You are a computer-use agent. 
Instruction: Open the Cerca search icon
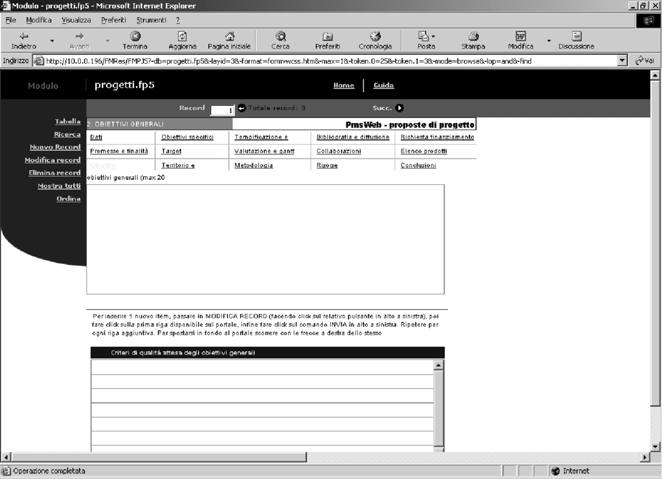[280, 36]
